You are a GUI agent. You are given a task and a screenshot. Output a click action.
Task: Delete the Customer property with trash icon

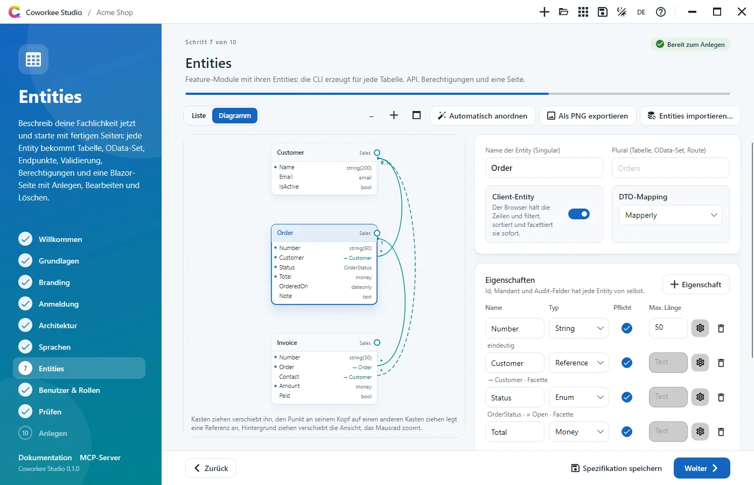pyautogui.click(x=721, y=363)
